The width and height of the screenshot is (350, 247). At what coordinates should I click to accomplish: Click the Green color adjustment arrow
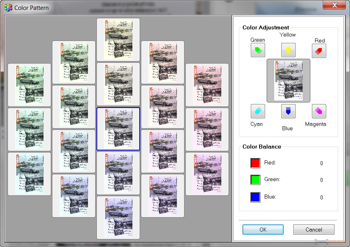258,50
